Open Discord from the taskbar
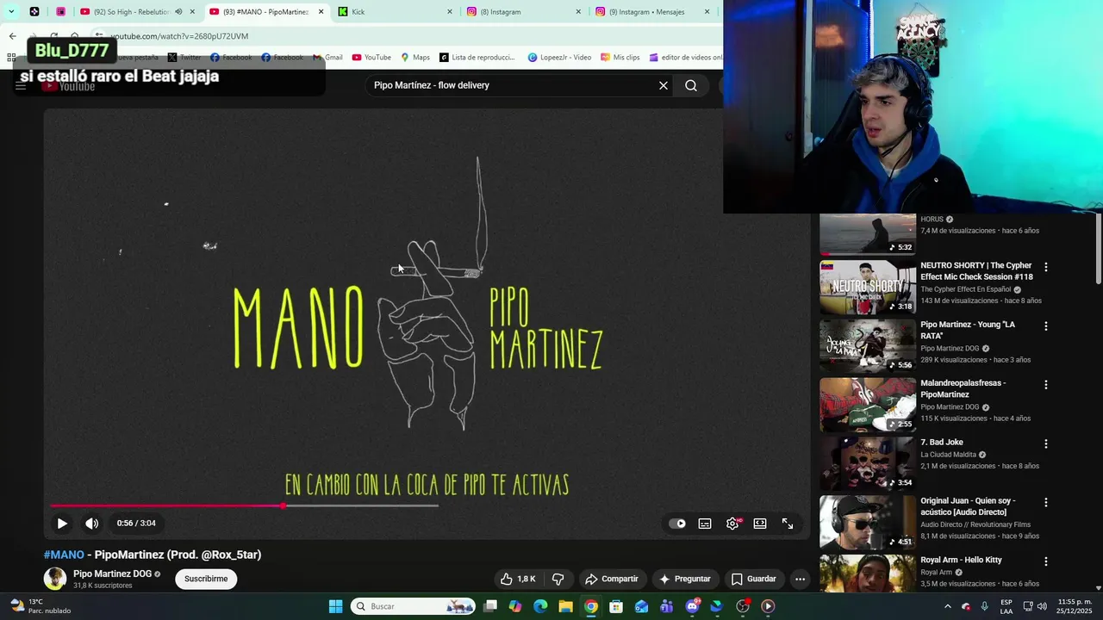Image resolution: width=1103 pixels, height=620 pixels. (x=692, y=606)
